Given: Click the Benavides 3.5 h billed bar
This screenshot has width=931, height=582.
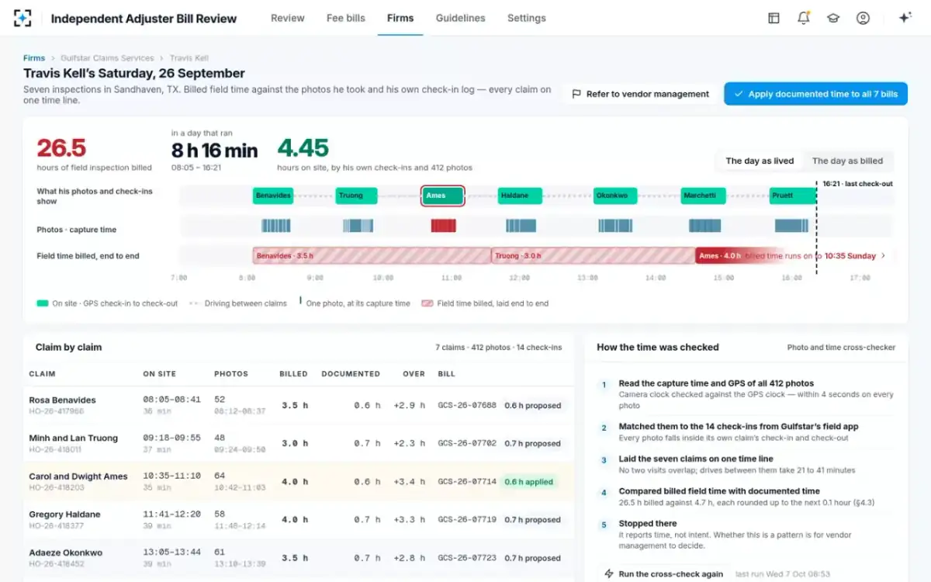Looking at the screenshot, I should 372,256.
